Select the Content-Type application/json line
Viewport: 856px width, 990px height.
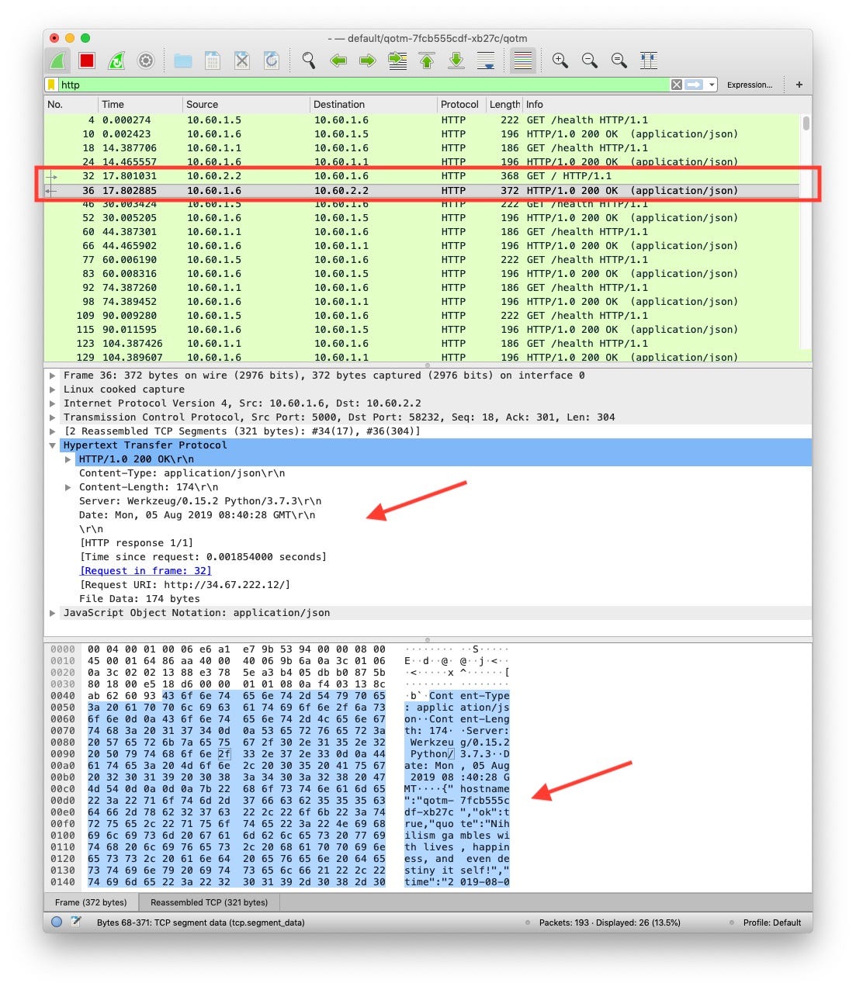pyautogui.click(x=182, y=473)
